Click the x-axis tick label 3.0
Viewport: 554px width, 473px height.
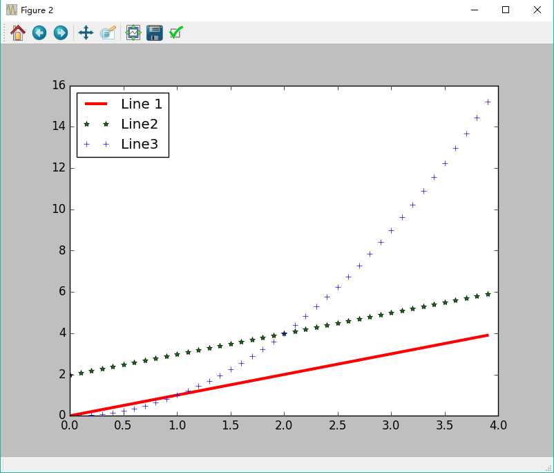[391, 425]
